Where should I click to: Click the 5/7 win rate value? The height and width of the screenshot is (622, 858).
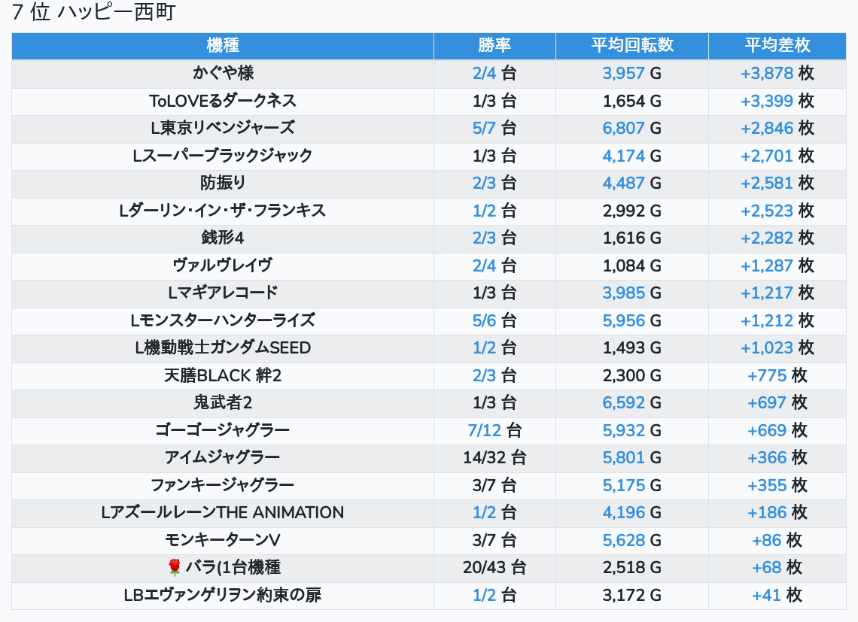tap(485, 128)
